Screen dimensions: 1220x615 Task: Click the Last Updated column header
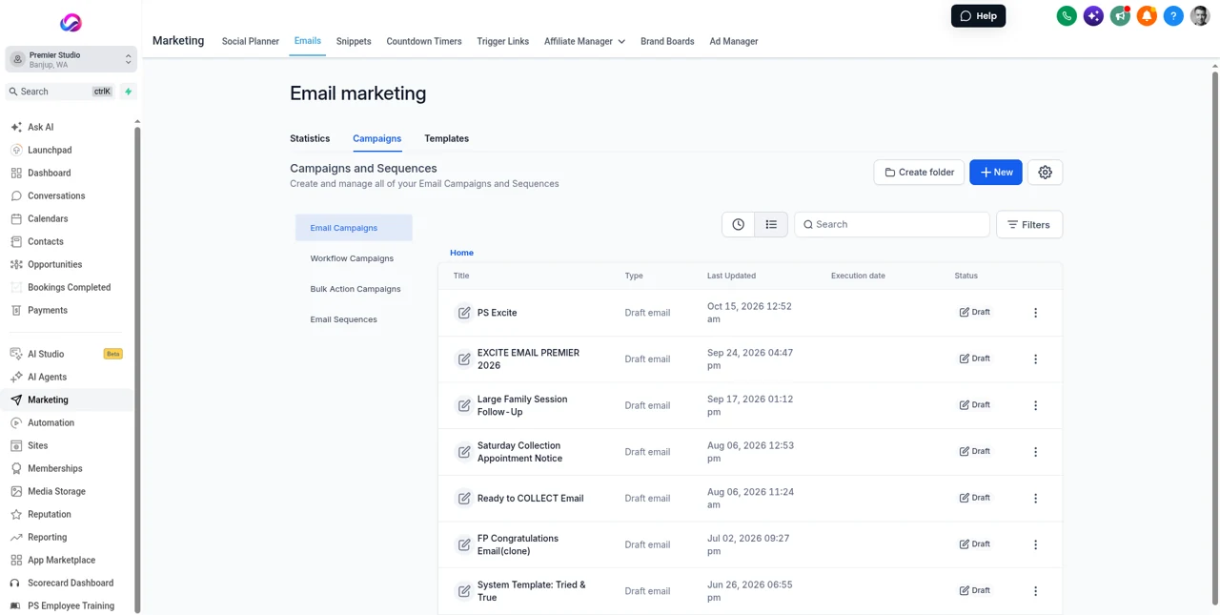tap(731, 276)
